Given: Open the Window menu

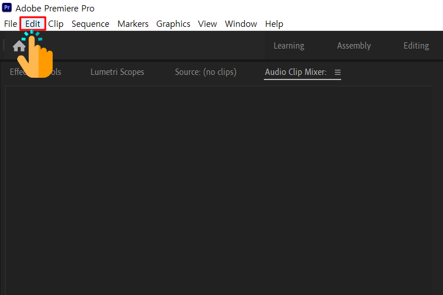Looking at the screenshot, I should (x=241, y=24).
